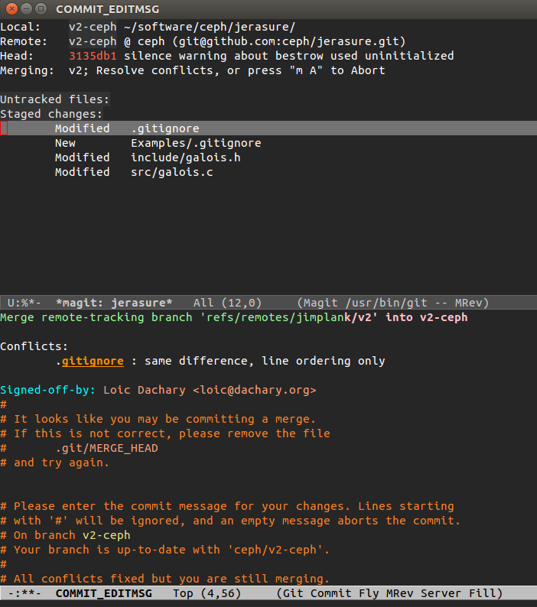The width and height of the screenshot is (537, 607).
Task: Click the COMMIT_EDITMSG buffer name in mode line
Action: point(104,593)
